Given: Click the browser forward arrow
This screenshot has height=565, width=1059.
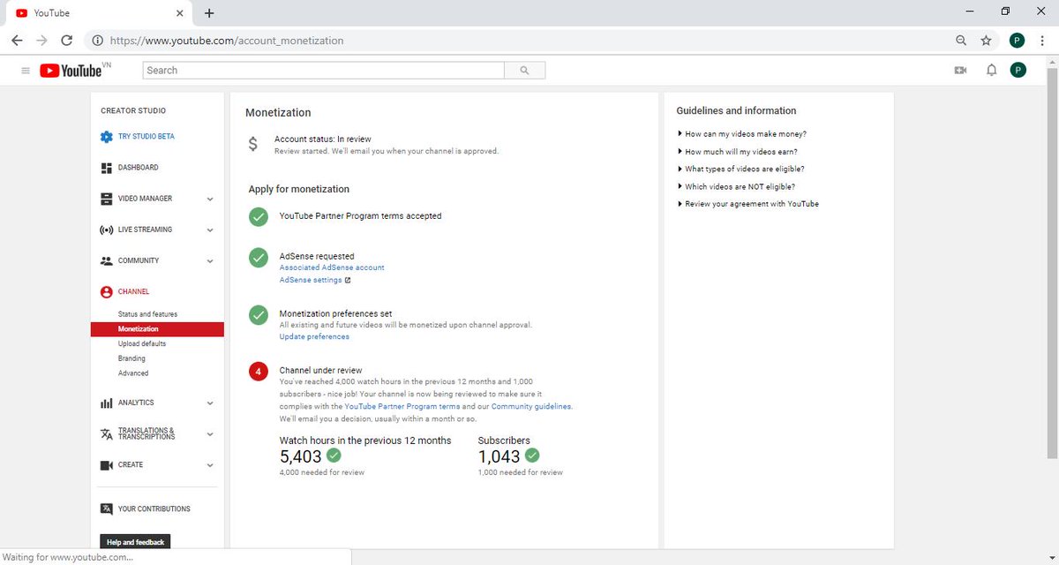Looking at the screenshot, I should pyautogui.click(x=41, y=41).
